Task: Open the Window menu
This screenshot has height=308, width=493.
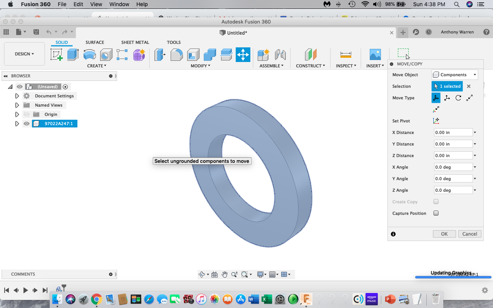Action: click(x=119, y=4)
